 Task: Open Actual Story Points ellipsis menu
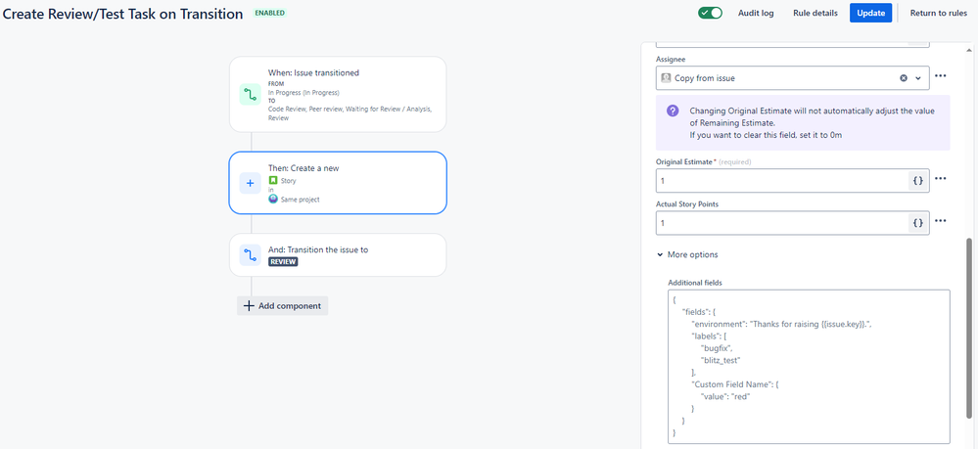[x=941, y=221]
